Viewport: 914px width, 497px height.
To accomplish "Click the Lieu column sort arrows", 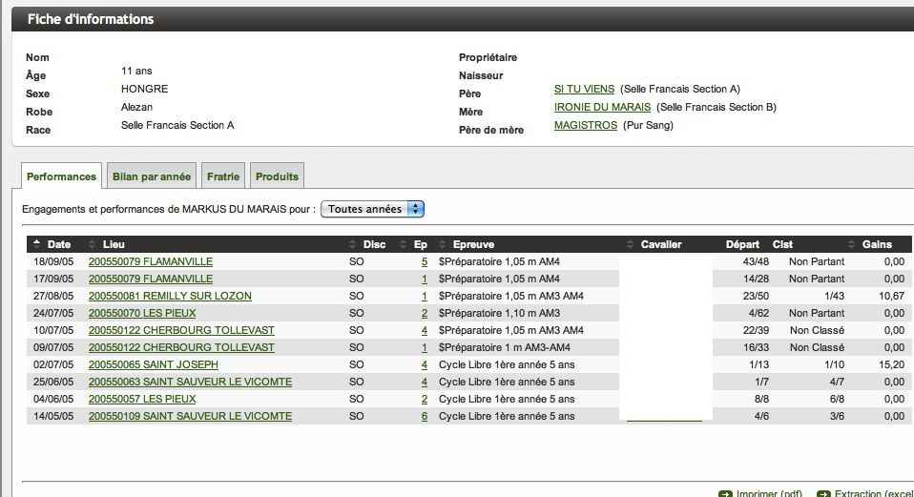I will pos(93,244).
